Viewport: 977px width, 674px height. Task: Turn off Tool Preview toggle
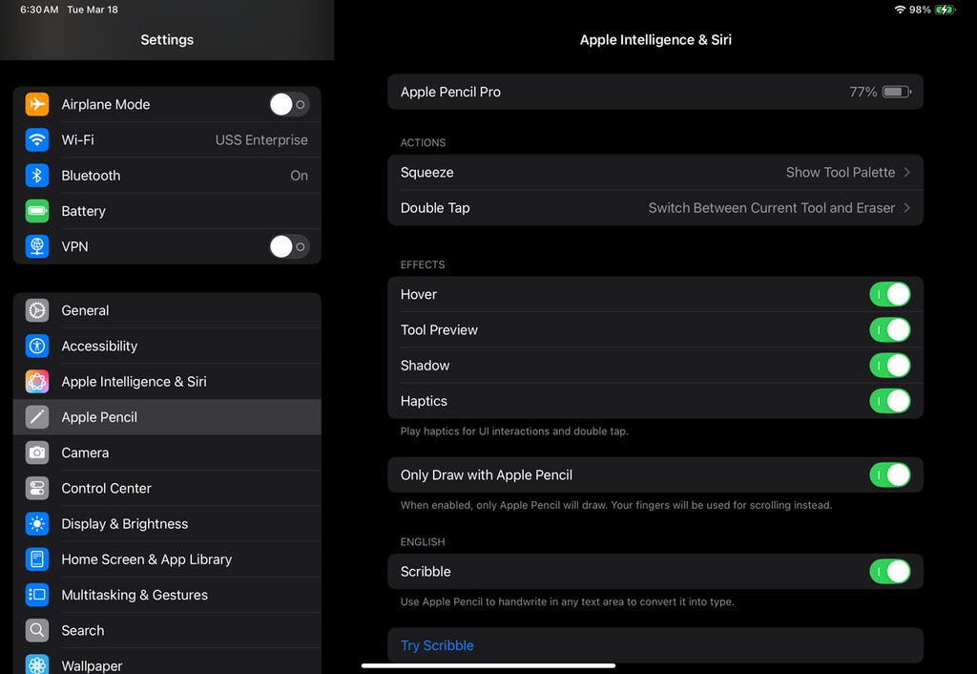point(890,329)
